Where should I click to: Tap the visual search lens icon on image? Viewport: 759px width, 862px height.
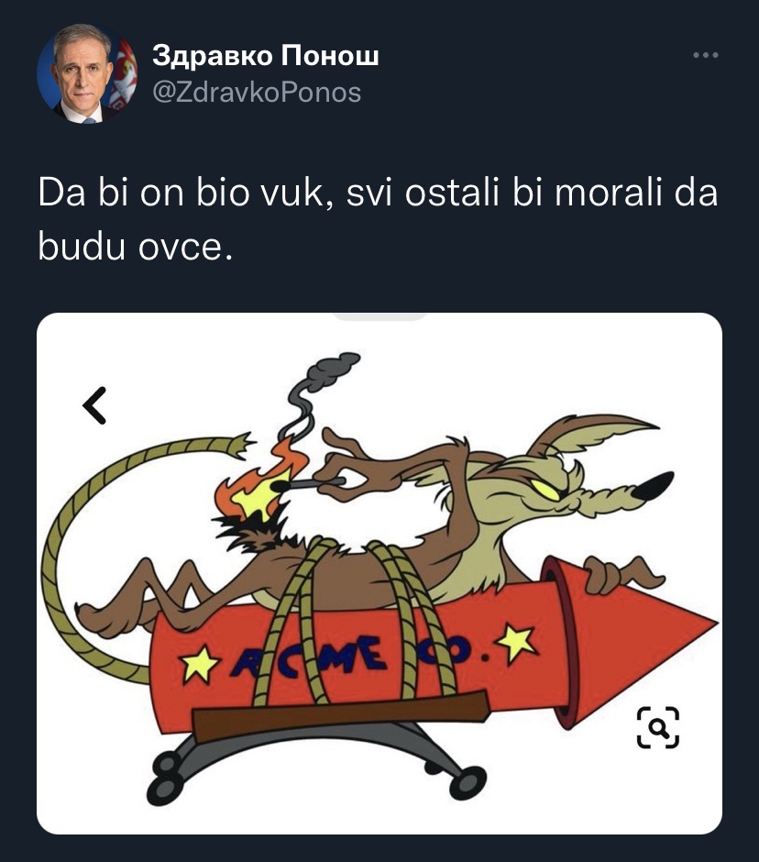point(658,727)
